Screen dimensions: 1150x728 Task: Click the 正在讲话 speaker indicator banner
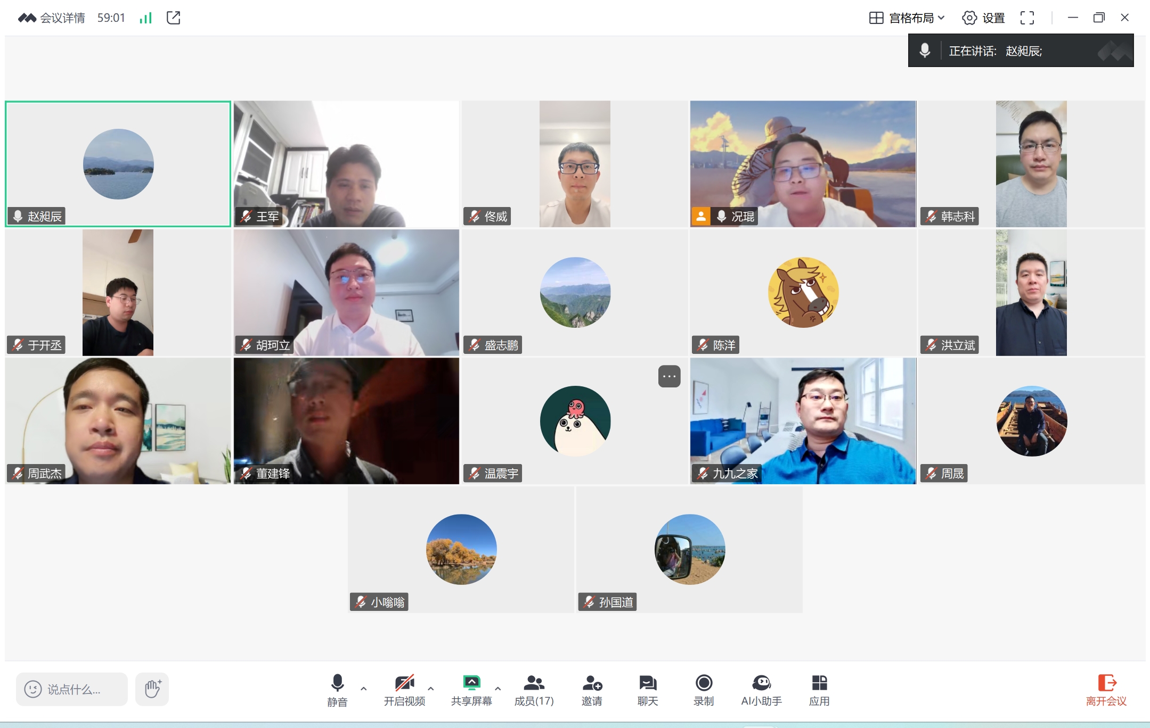pos(1021,51)
